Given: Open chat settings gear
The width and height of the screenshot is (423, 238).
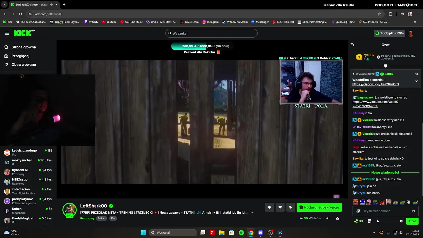Looking at the screenshot, I should (401, 221).
